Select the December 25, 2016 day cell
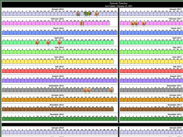This screenshot has height=137, width=183. click(x=93, y=119)
